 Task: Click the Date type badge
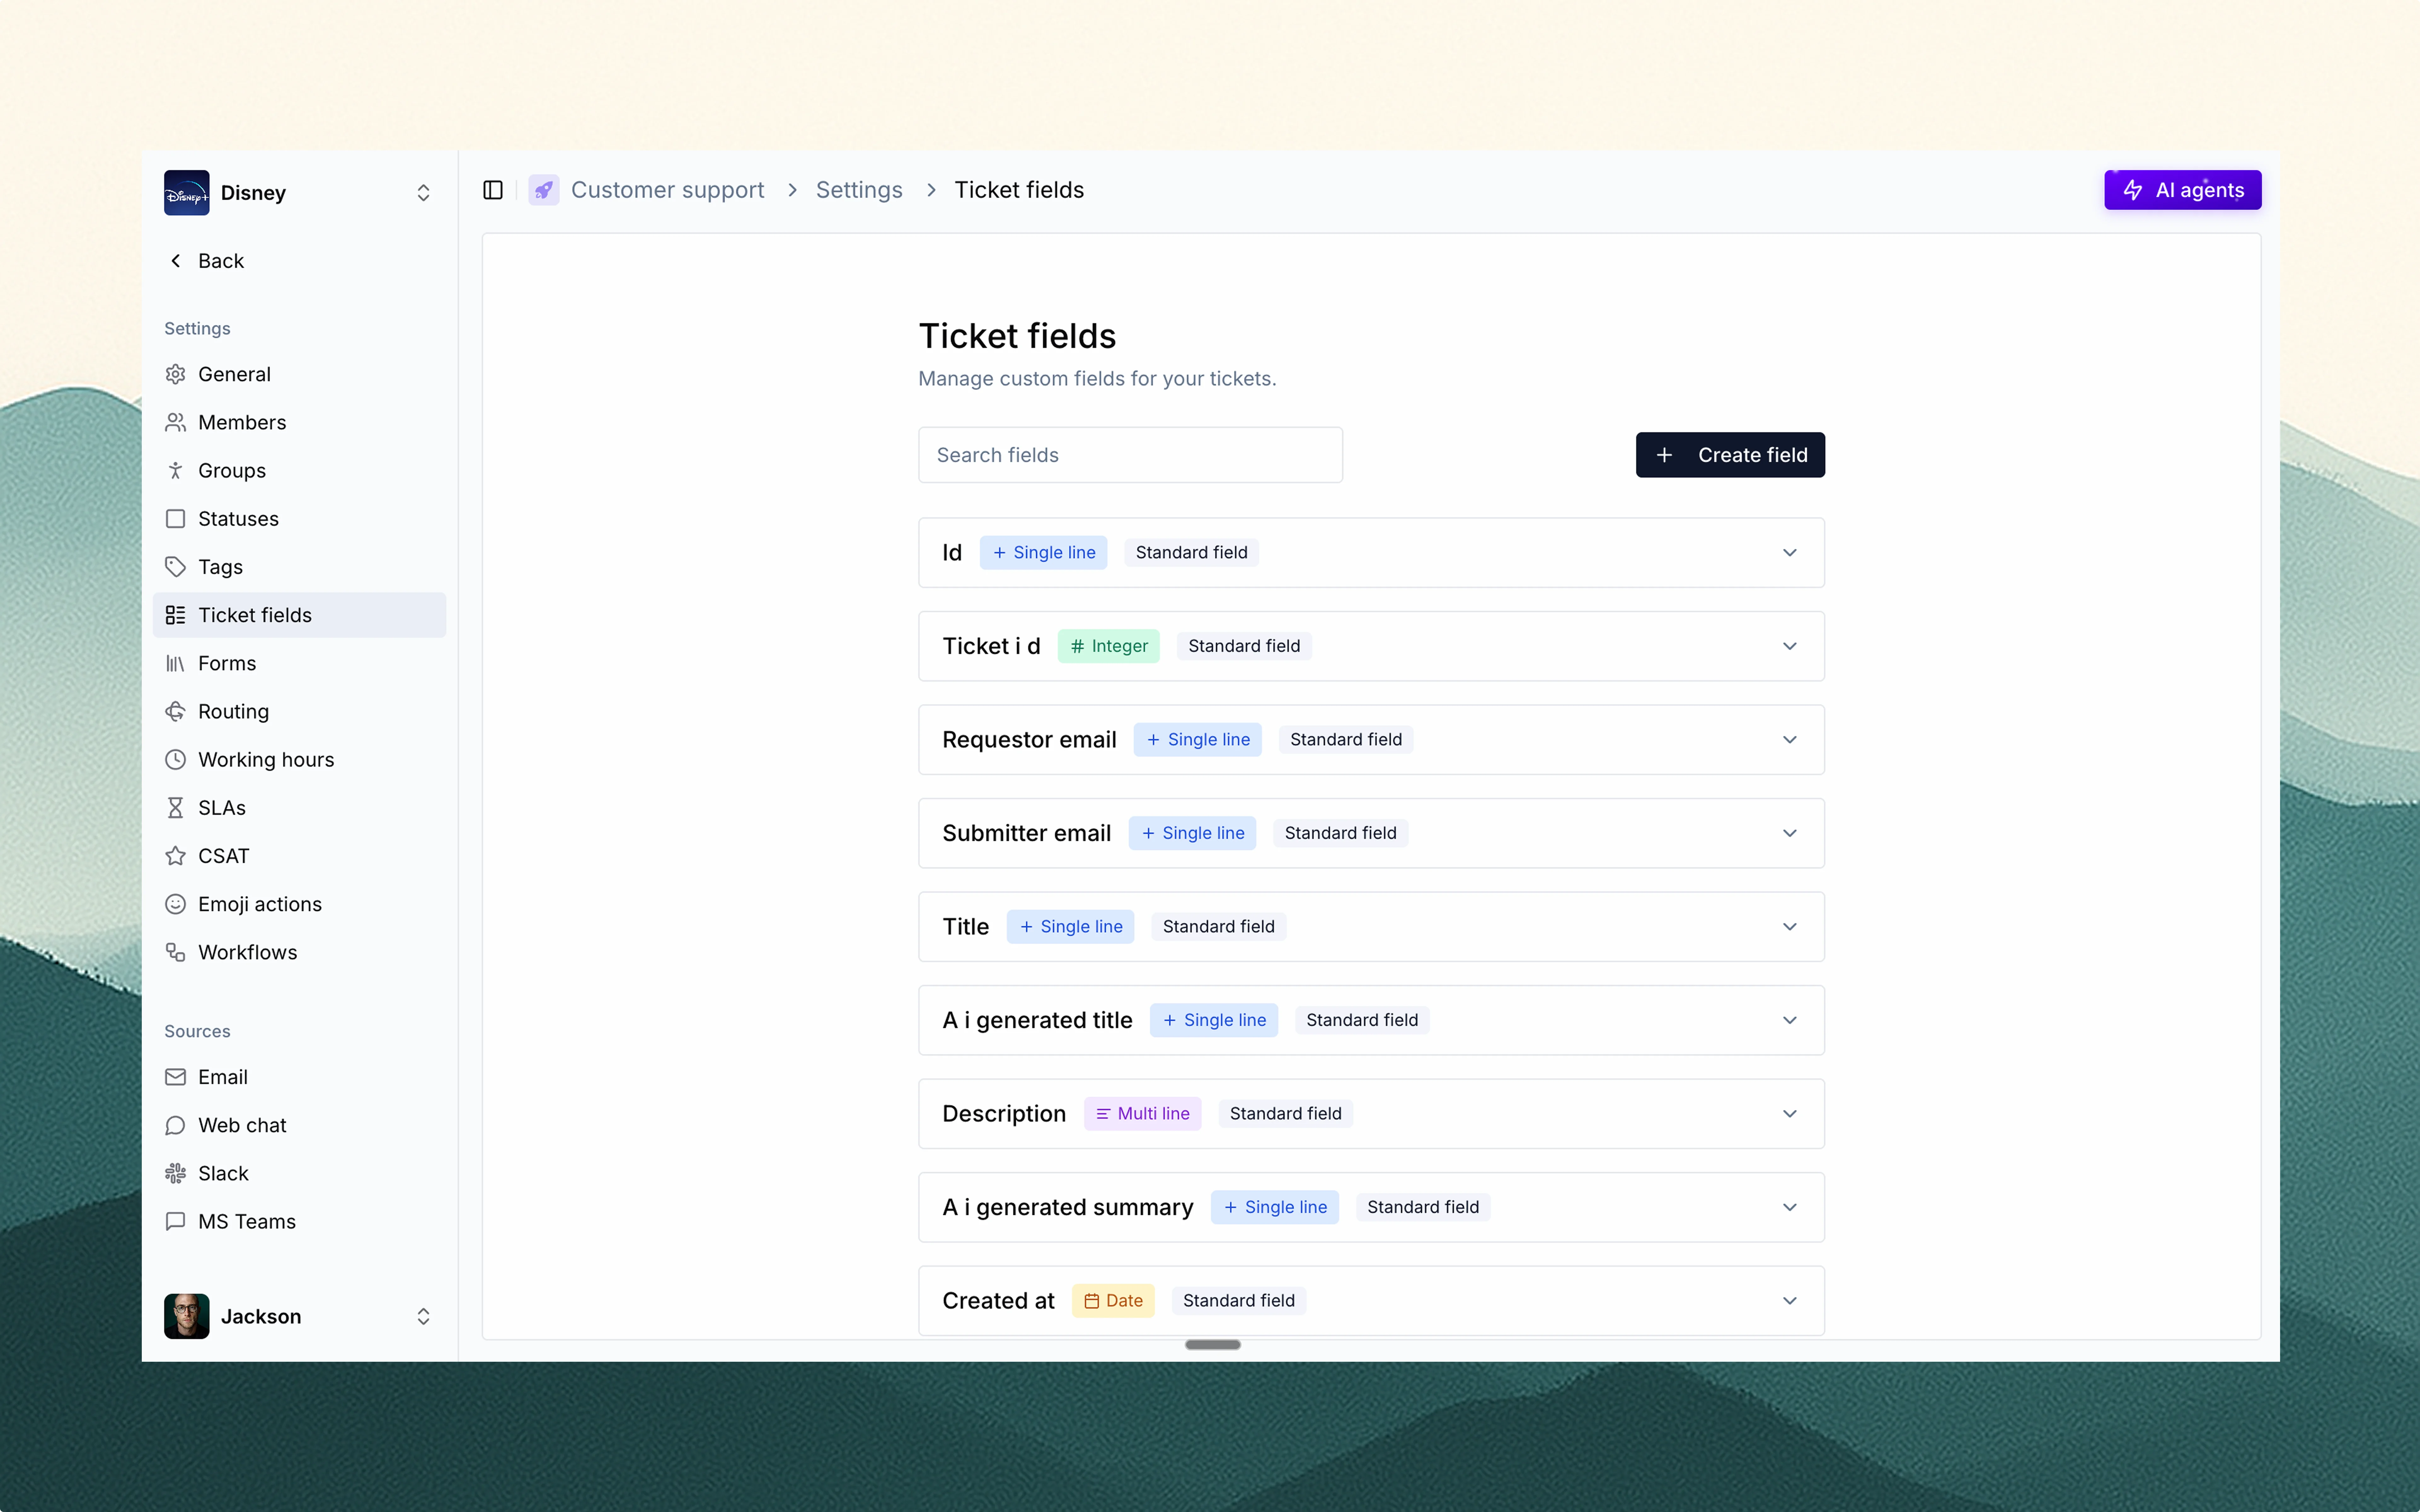pyautogui.click(x=1113, y=1301)
